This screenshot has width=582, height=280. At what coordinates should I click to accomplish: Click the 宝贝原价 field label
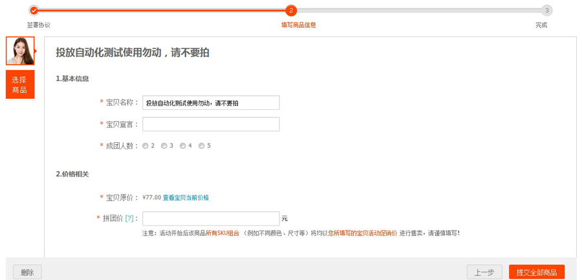tap(119, 198)
